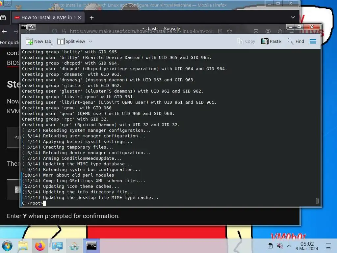Click the show desktop button in tray

[x=328, y=246]
